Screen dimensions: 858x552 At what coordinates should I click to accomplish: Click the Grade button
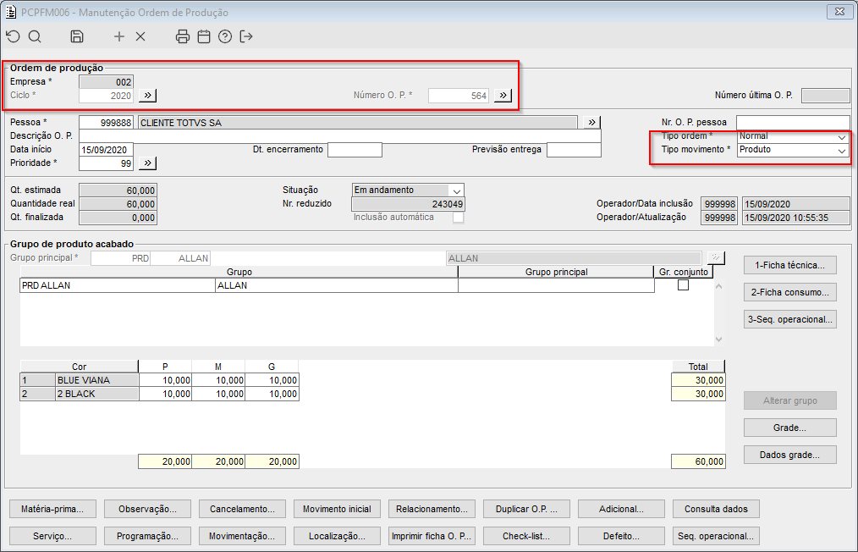pyautogui.click(x=789, y=428)
